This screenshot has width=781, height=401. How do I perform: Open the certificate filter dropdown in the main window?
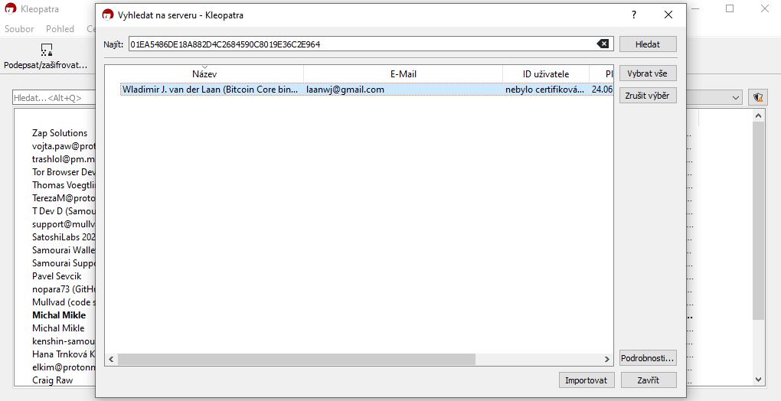736,97
